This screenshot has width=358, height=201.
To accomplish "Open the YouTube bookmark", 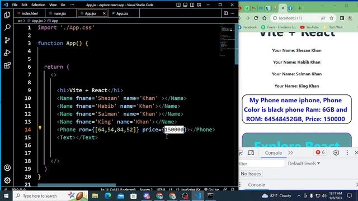I will click(309, 27).
